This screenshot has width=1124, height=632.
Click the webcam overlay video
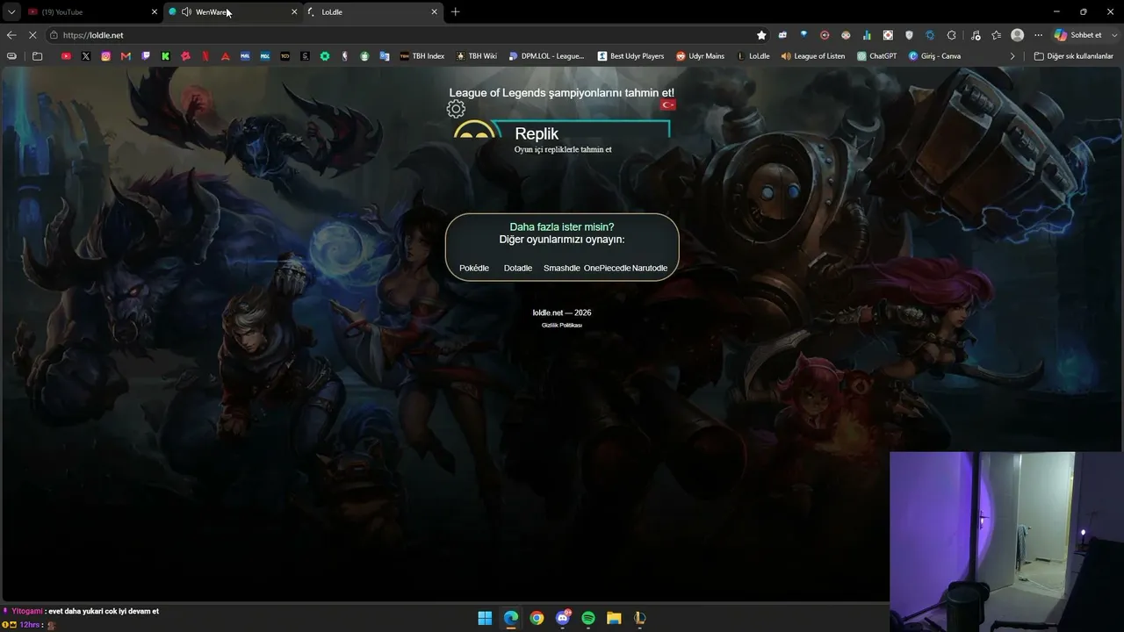1006,542
